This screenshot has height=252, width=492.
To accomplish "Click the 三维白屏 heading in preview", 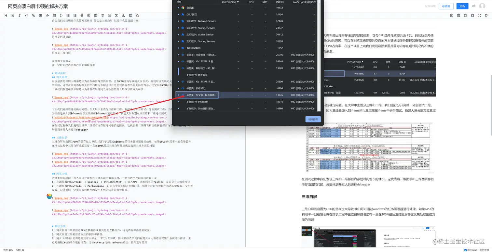I will point(309,197).
